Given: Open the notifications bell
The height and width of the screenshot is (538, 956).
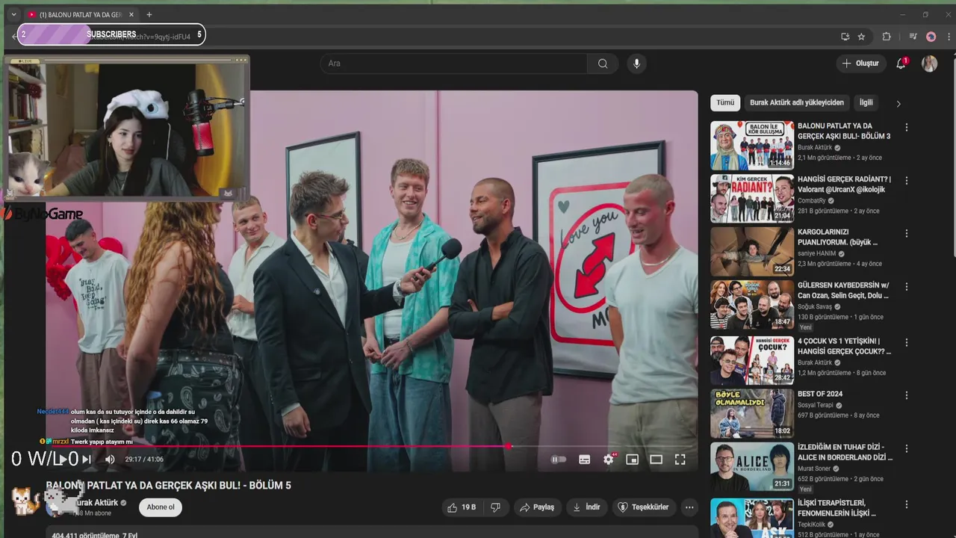Looking at the screenshot, I should 901,64.
